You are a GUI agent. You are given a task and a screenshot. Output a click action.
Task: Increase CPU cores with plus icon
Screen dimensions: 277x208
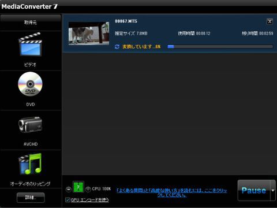click(88, 190)
